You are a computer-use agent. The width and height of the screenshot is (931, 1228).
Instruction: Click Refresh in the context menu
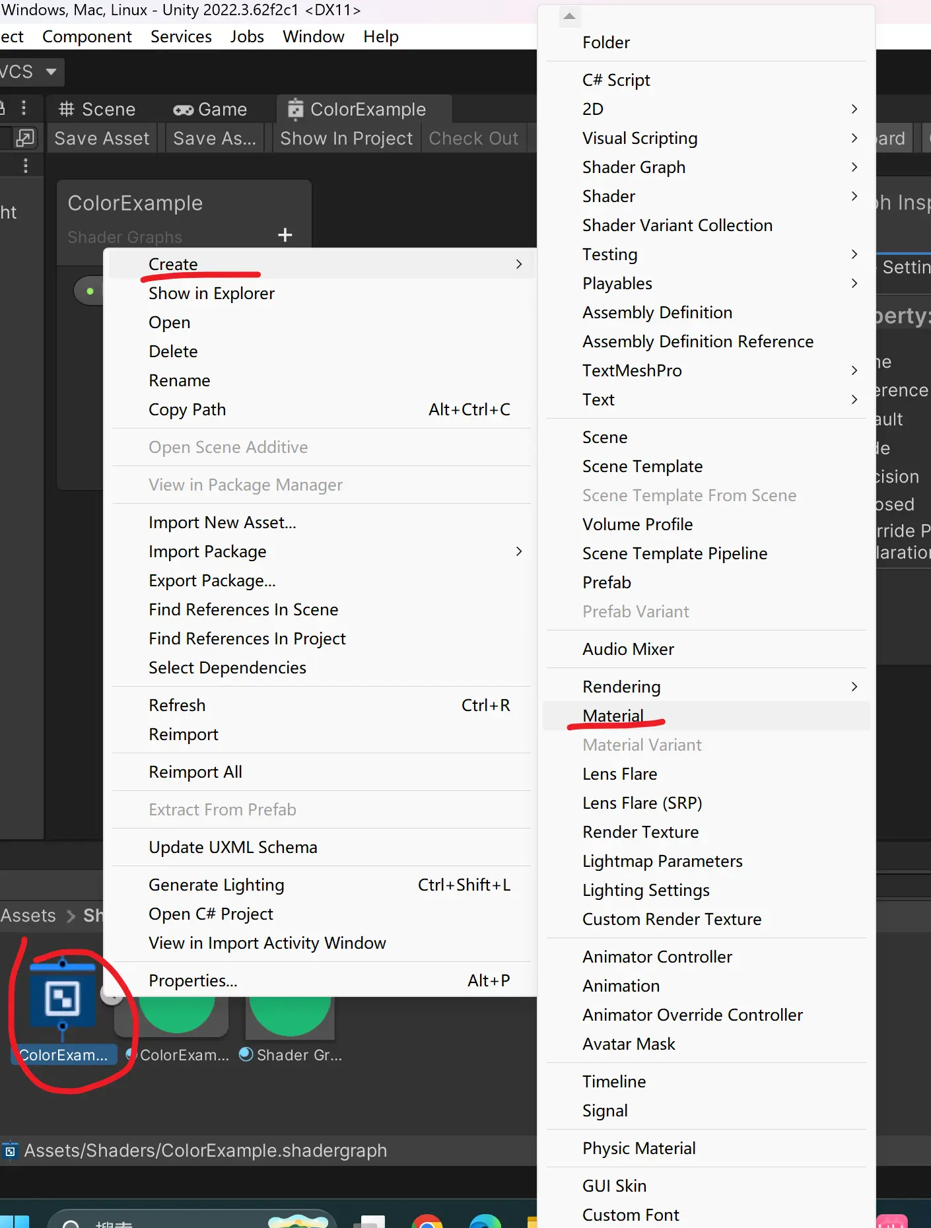(322, 705)
